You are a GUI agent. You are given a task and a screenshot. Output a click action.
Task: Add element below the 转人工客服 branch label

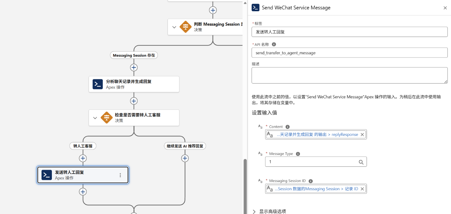83,158
